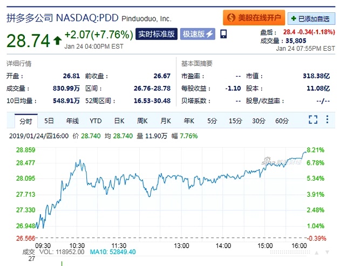Screen dimensions: 340x266
Task: Click the down triangle below chart
Action: click(x=328, y=252)
